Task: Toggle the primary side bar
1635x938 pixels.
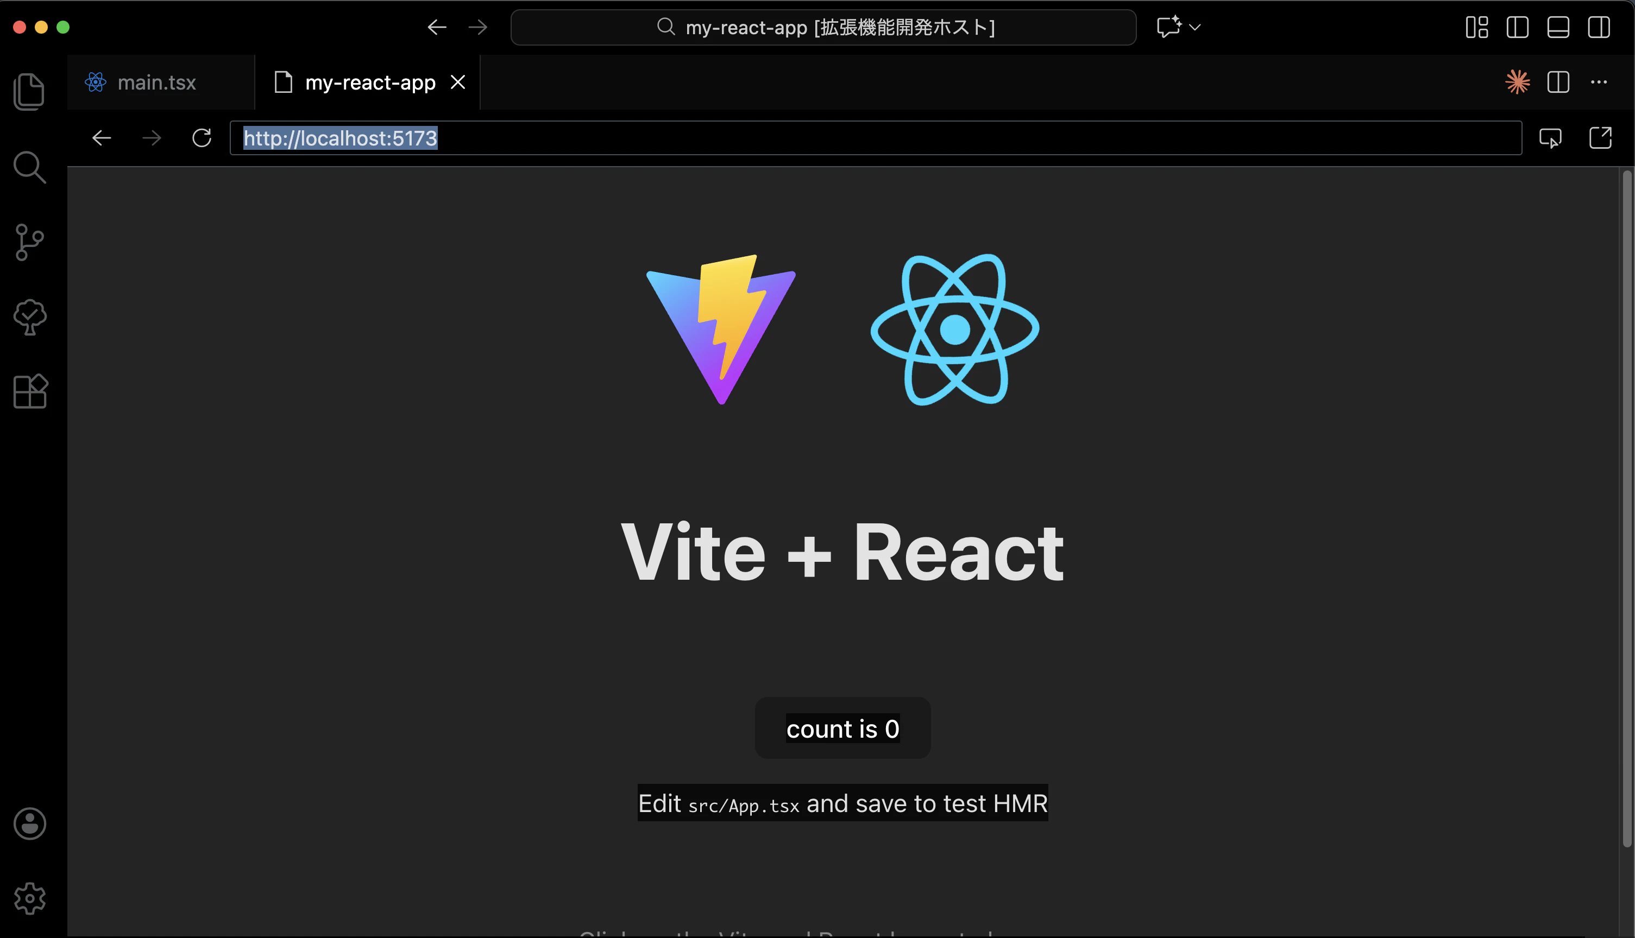Action: coord(1518,27)
